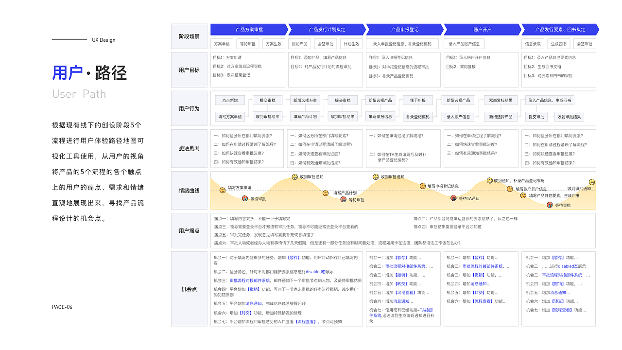This screenshot has width=622, height=350.
Task: Click the crying emoji next to 等待TA通知
Action: tap(454, 198)
